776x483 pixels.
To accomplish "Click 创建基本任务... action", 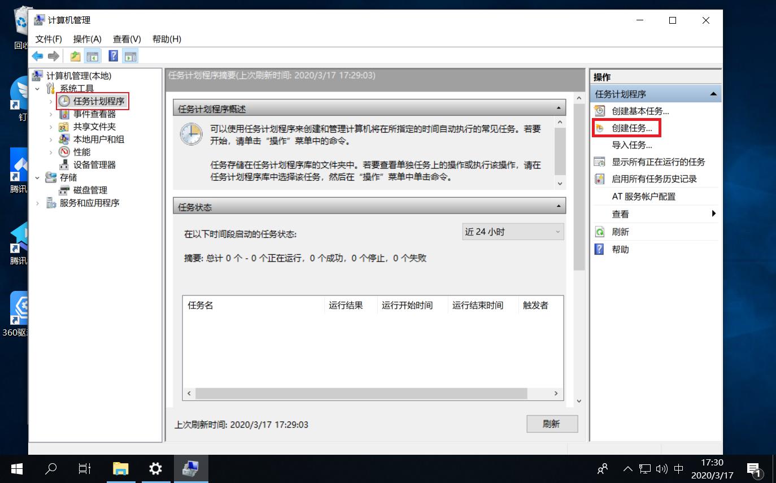I will coord(640,111).
